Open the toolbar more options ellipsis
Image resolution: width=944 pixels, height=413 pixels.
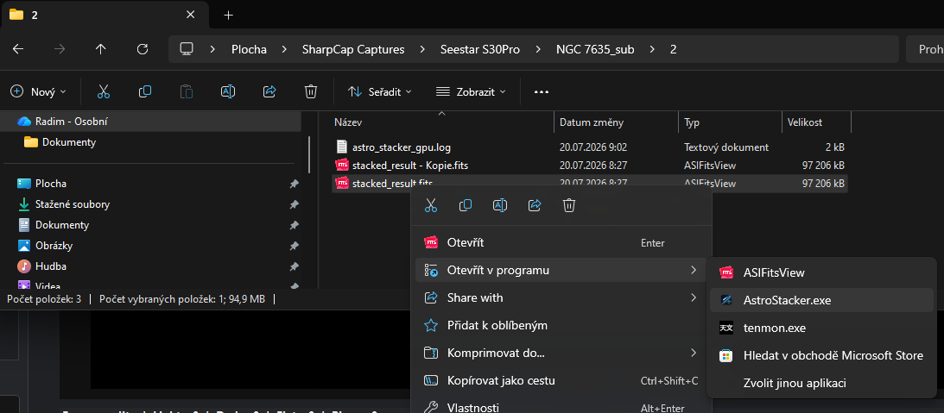click(542, 92)
